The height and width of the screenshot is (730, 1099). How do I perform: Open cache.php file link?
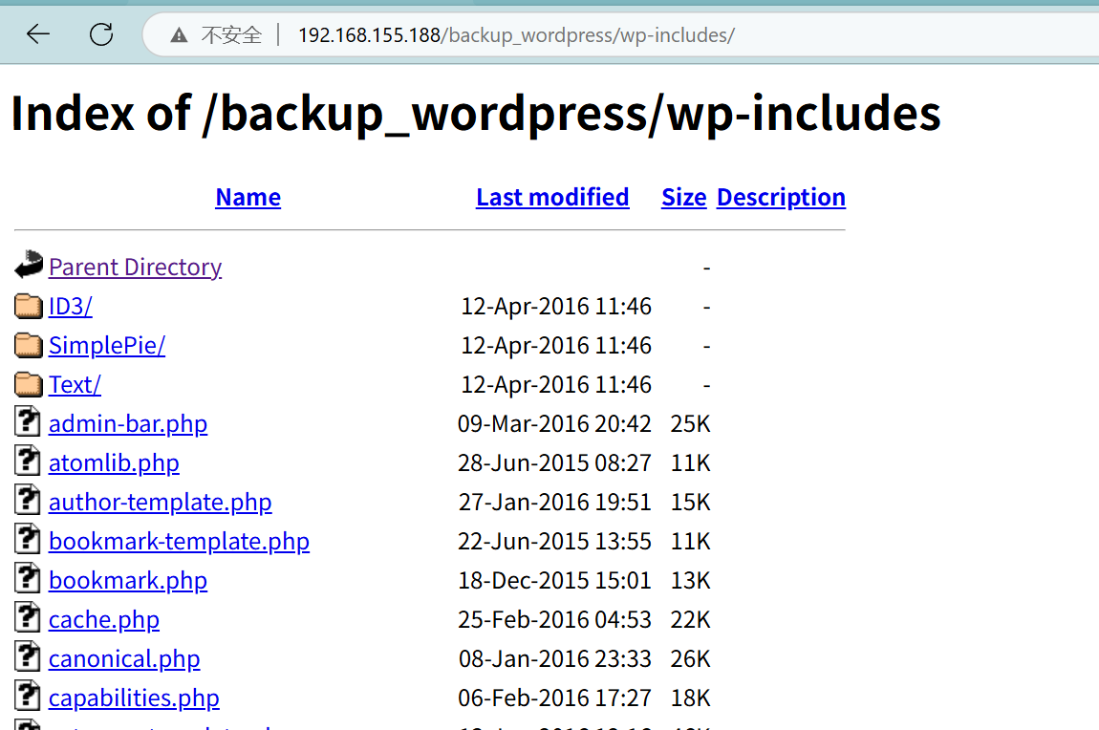tap(104, 620)
